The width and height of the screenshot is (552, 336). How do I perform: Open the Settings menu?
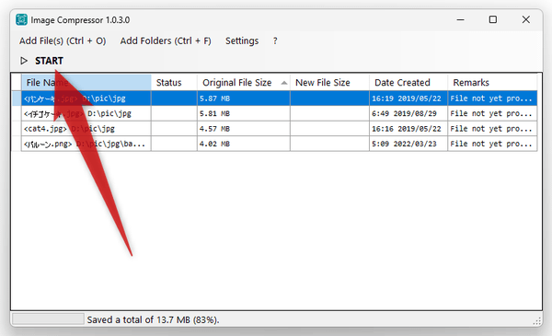(242, 41)
